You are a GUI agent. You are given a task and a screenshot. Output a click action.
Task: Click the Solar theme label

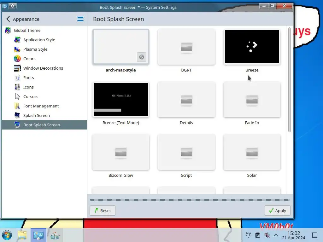(x=252, y=175)
